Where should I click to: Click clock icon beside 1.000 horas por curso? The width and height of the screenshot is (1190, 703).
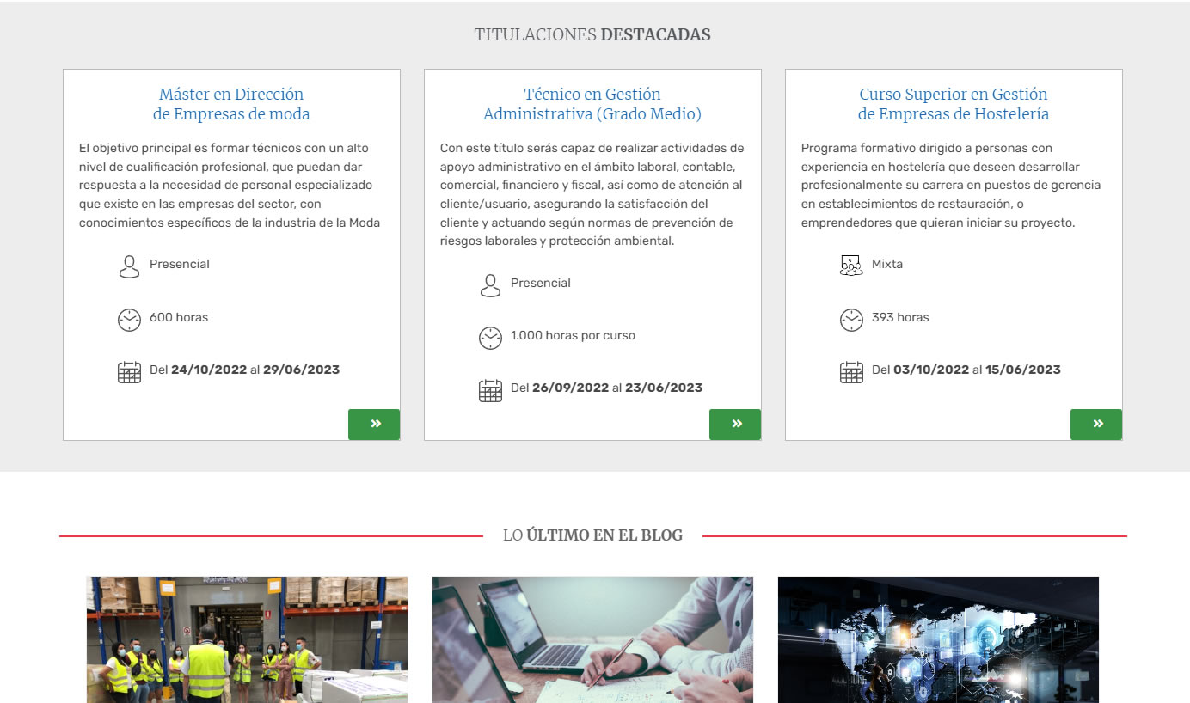(490, 338)
